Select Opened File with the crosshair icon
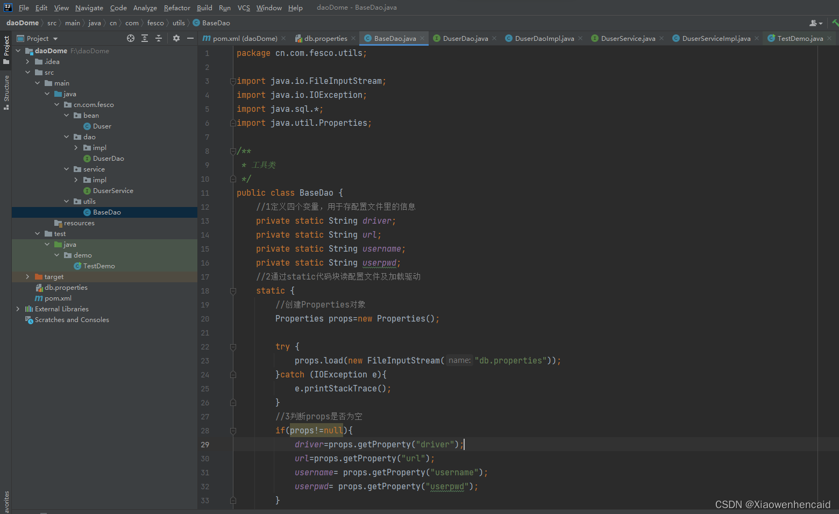Viewport: 839px width, 514px height. pos(131,38)
